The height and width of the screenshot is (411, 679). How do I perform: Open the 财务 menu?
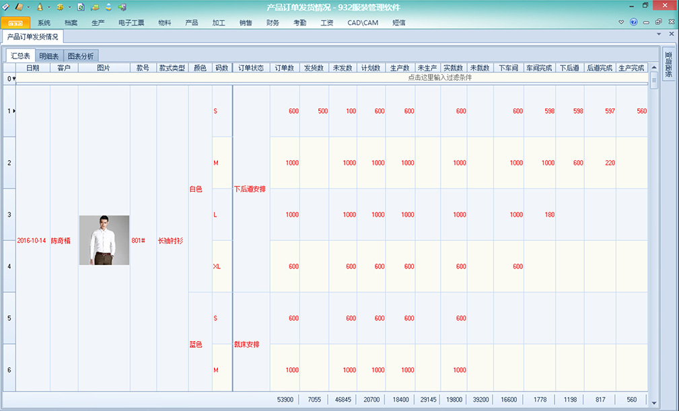coord(273,22)
